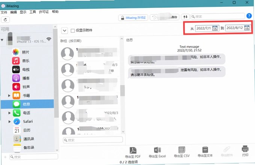Viewport: 255px width, 165px height.
Task: Click the '0 / 2 选定项' status text
Action: tap(129, 162)
